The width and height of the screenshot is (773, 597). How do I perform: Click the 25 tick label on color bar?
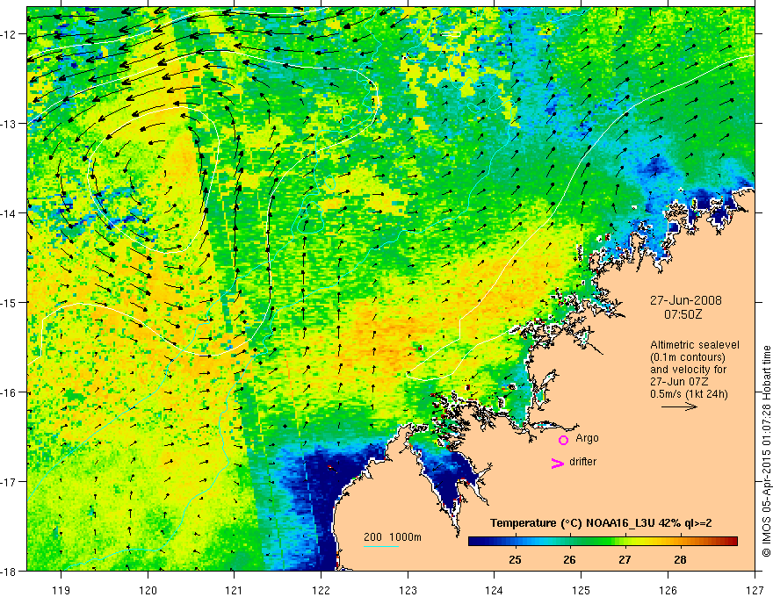[x=515, y=559]
